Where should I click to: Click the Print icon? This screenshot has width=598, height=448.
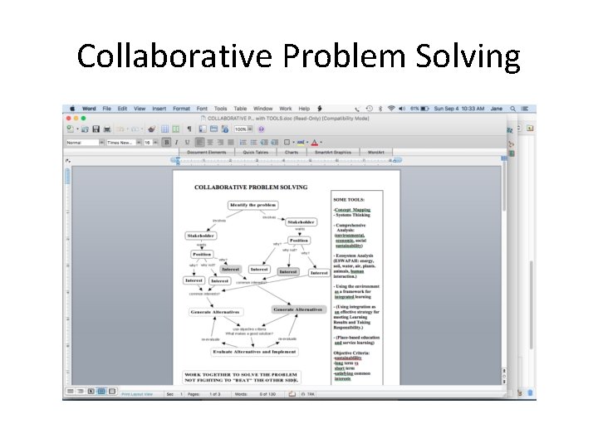tap(107, 129)
